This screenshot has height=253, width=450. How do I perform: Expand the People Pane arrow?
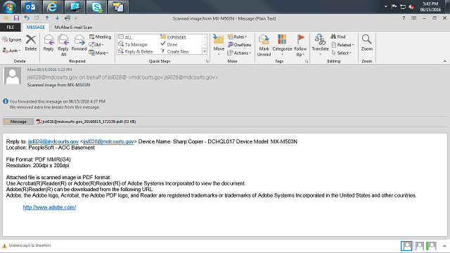(444, 246)
